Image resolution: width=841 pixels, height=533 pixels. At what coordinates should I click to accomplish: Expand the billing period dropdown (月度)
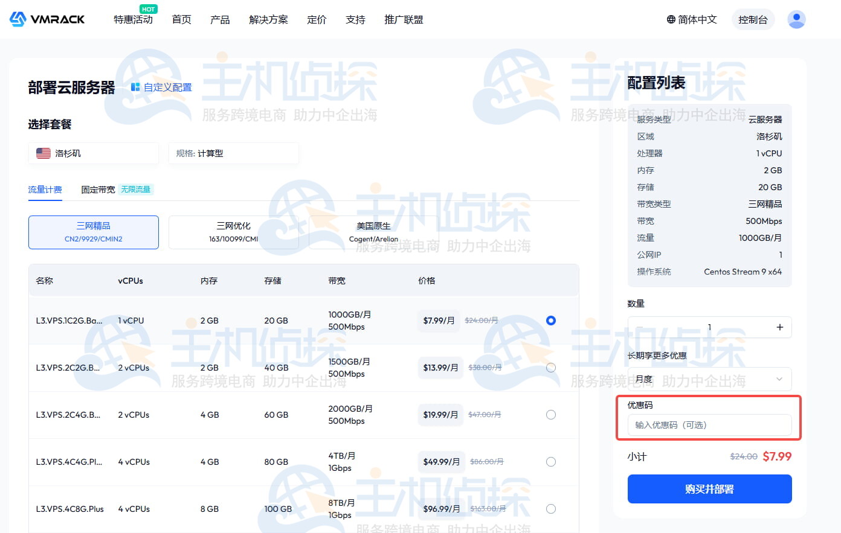click(709, 379)
